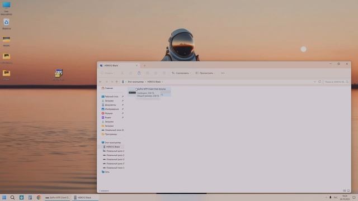Open the Создать (New) menu in Explorer toolbar
358x201 pixels.
pos(107,73)
